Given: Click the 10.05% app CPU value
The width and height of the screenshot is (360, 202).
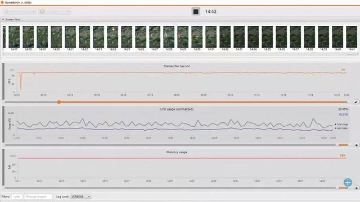Looking at the screenshot, I should click(x=343, y=114).
